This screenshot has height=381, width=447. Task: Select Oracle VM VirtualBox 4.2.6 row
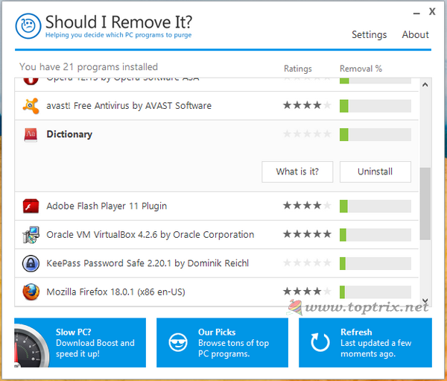[x=217, y=235]
